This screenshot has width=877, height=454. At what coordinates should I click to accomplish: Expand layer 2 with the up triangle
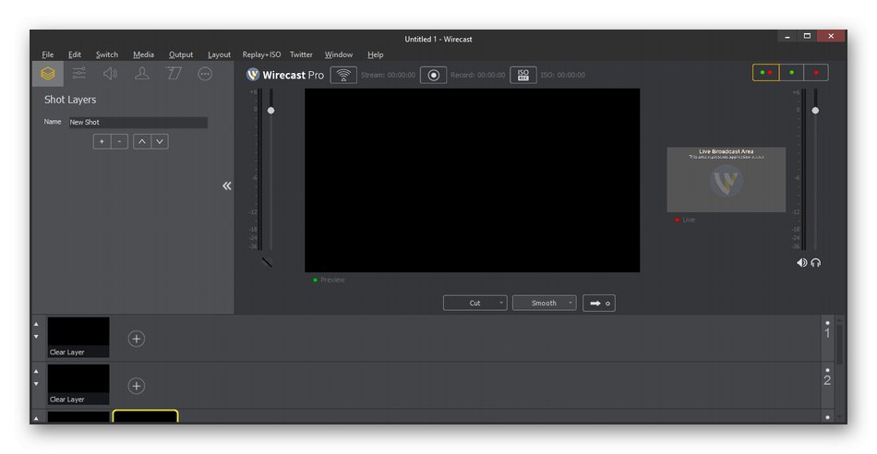click(x=36, y=371)
